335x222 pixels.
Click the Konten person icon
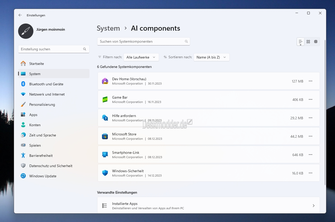(x=23, y=125)
